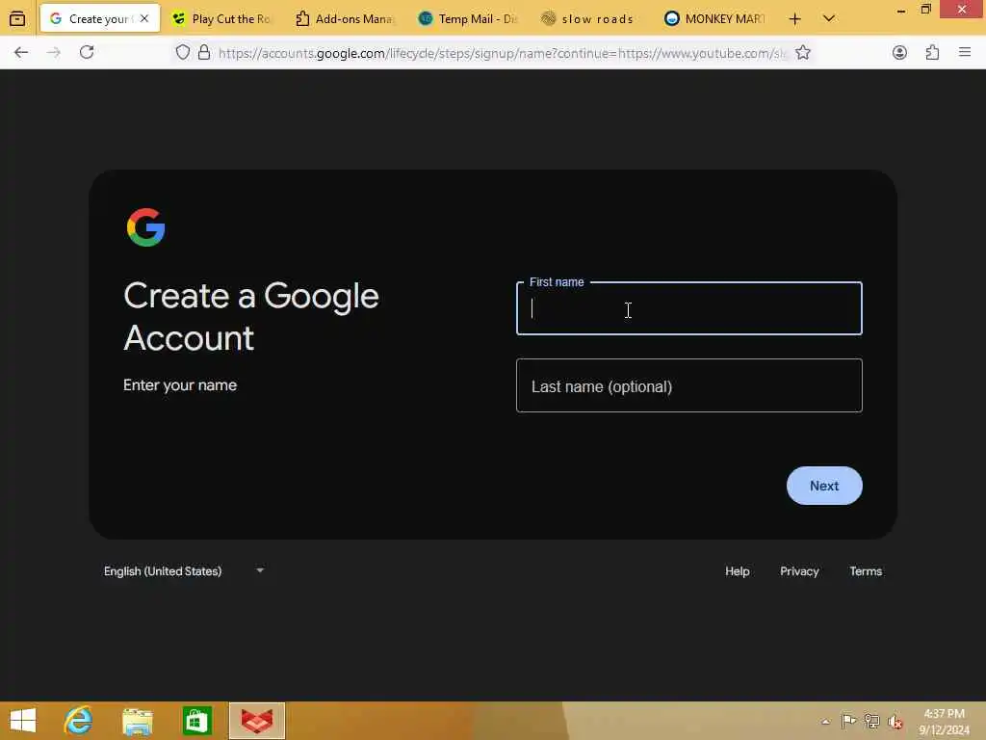Screen dimensions: 986x740
Task: Select the red fox browser taskbar icon
Action: (x=256, y=721)
